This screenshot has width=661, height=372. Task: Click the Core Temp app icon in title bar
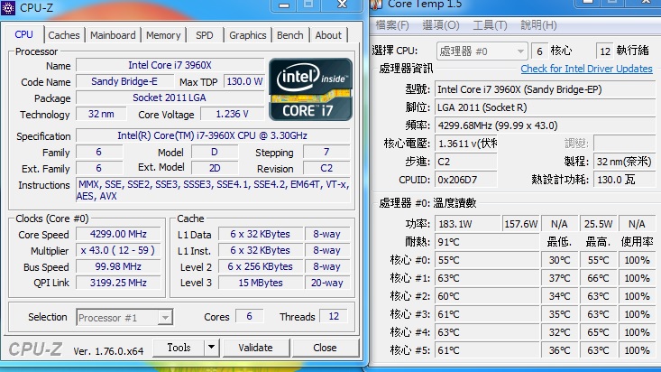(x=376, y=5)
